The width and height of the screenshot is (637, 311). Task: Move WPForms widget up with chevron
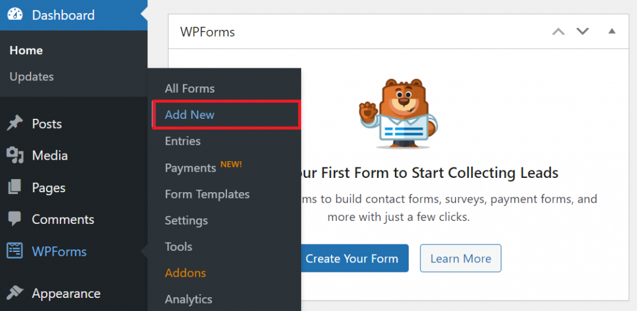tap(559, 31)
